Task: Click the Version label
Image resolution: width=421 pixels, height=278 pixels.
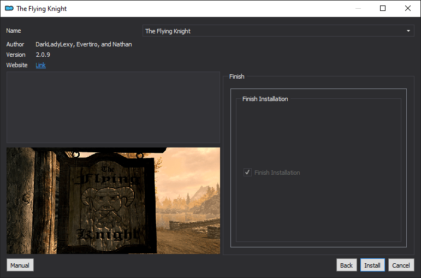Action: [x=16, y=55]
